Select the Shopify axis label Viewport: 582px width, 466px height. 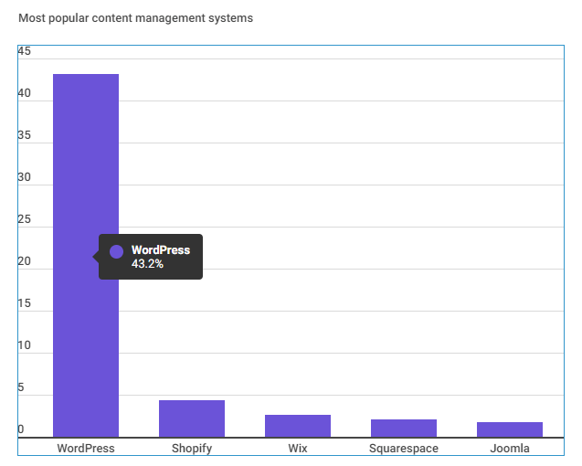pyautogui.click(x=192, y=449)
